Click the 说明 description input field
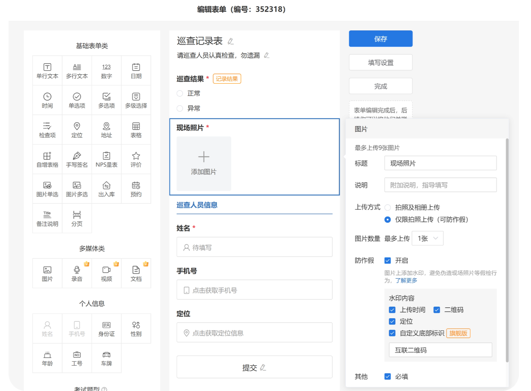Image resolution: width=531 pixels, height=391 pixels. [x=440, y=185]
